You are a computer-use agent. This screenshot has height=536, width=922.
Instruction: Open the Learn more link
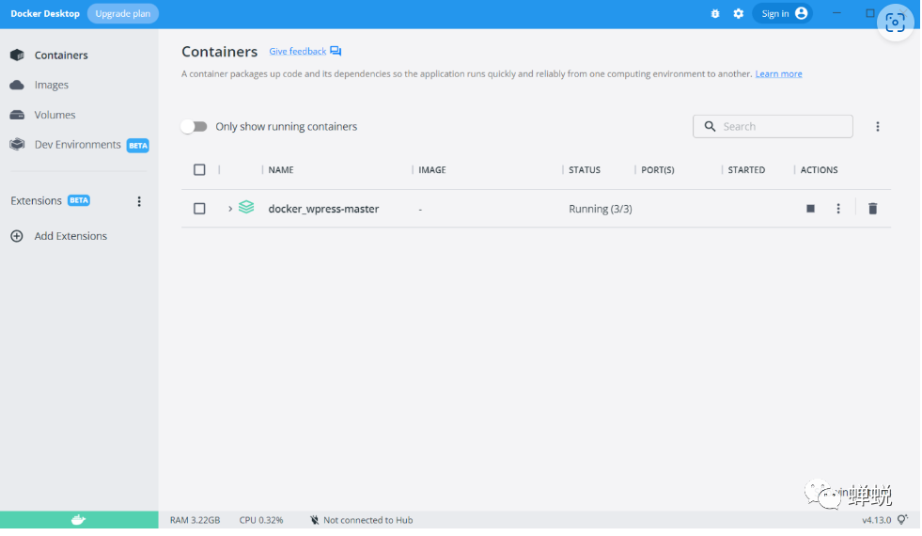coord(778,74)
